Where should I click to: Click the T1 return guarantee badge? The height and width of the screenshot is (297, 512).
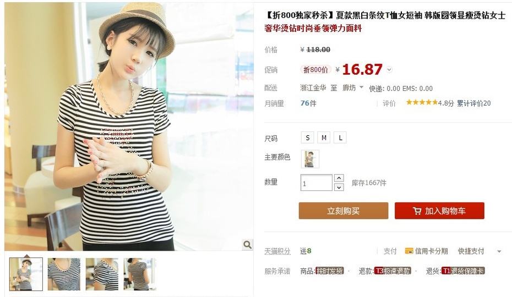463,271
